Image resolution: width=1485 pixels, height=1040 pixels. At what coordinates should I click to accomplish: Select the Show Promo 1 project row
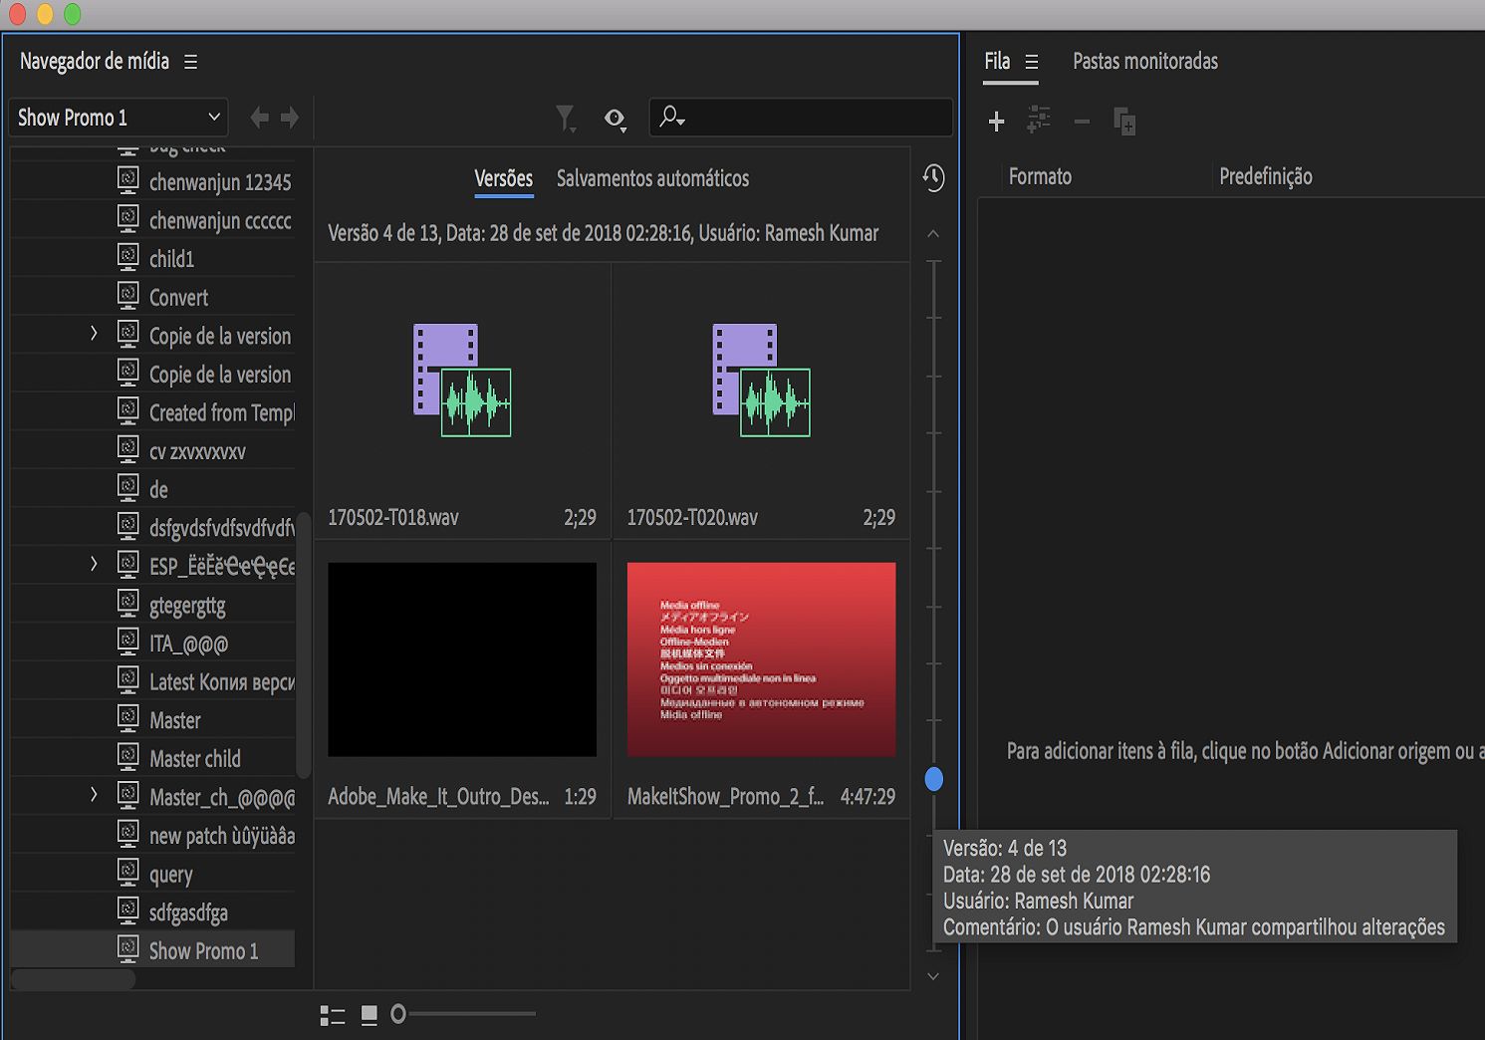[153, 950]
